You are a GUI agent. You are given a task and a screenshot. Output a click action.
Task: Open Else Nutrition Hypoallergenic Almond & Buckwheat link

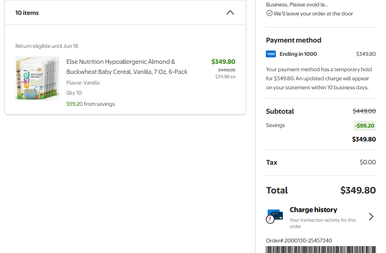click(x=127, y=66)
